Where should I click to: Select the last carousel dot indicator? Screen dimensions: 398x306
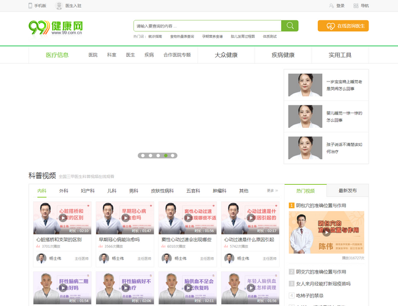[x=173, y=155]
